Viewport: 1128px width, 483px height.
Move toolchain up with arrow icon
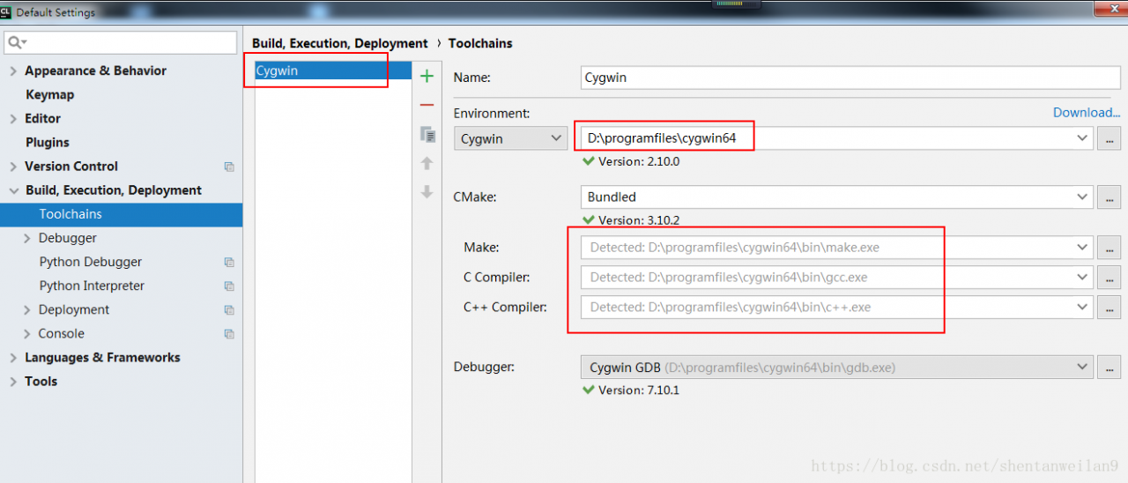point(427,163)
